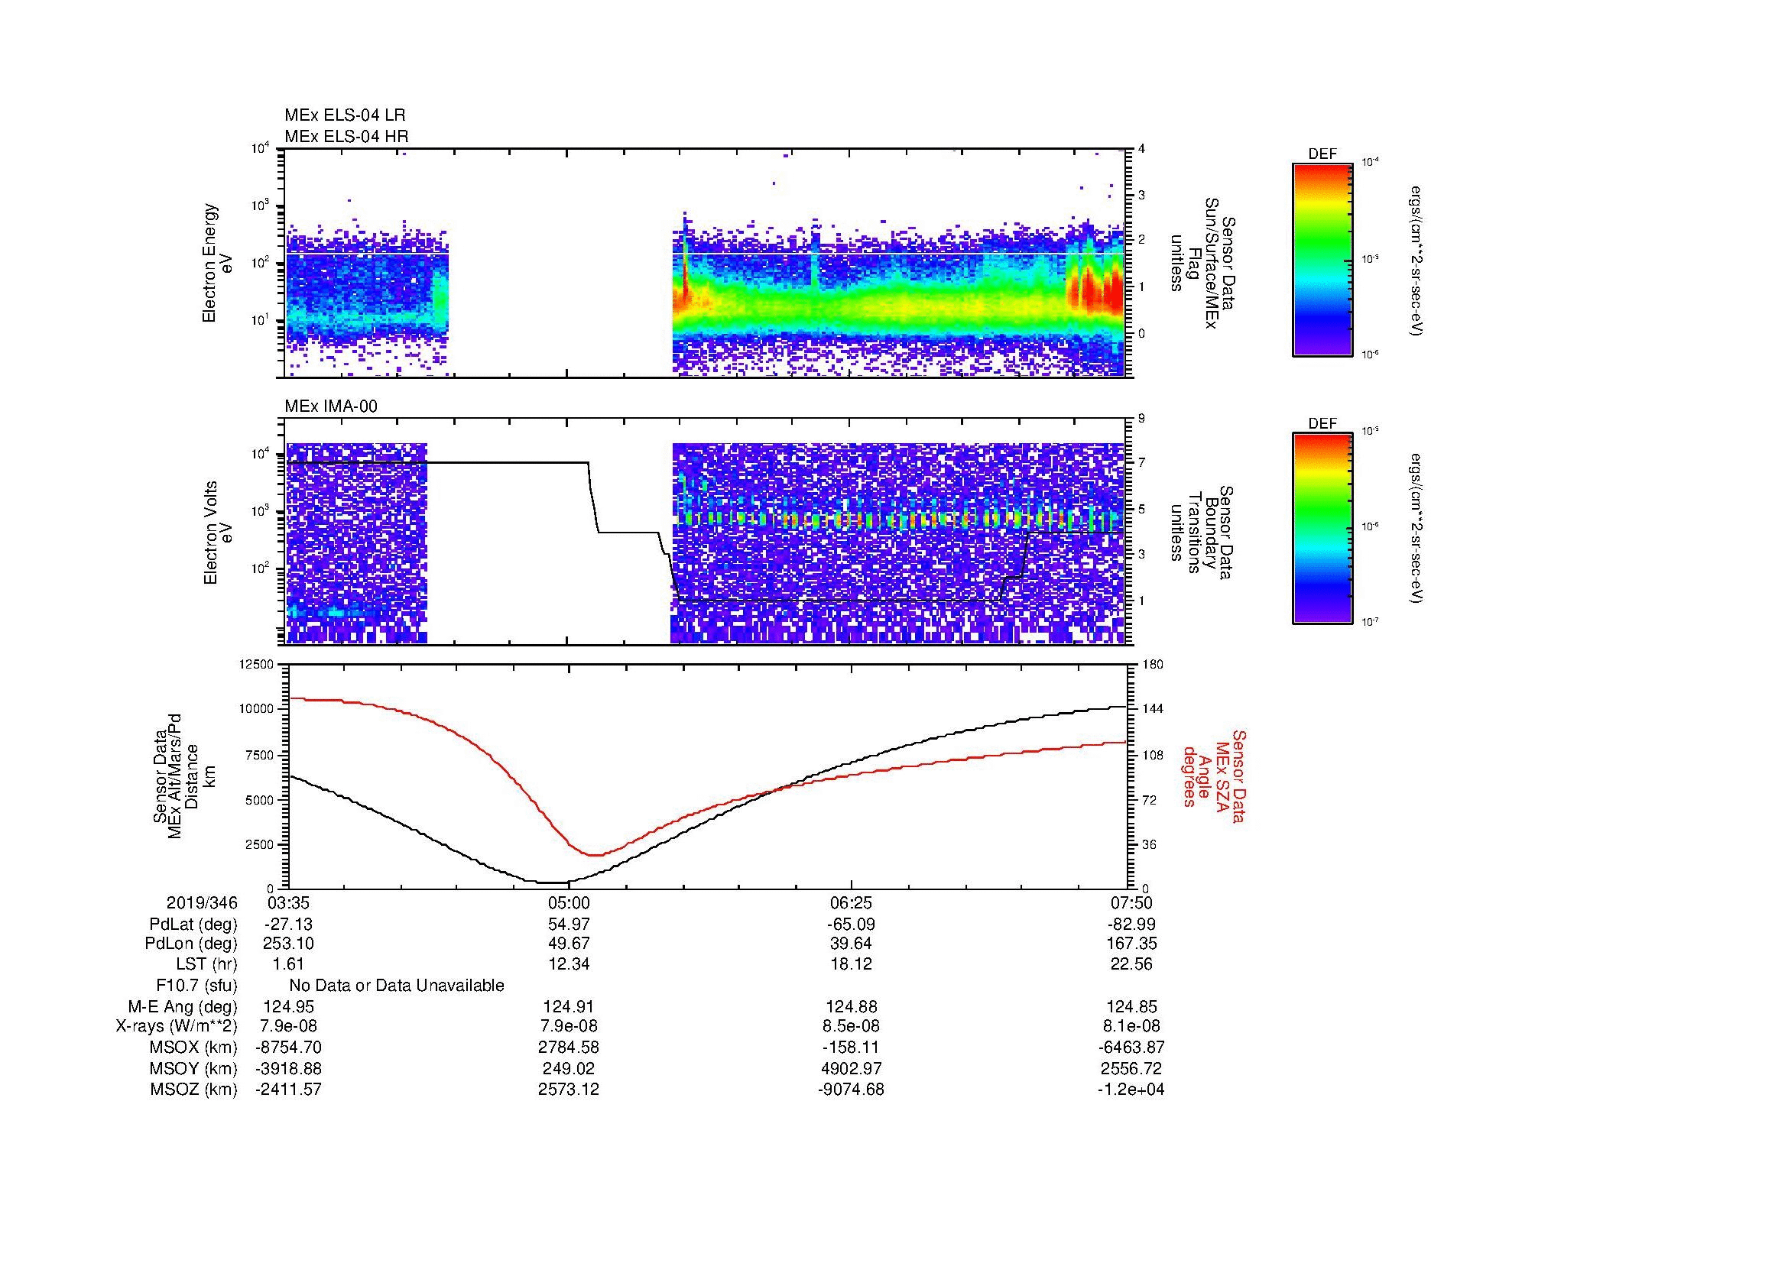This screenshot has height=1263, width=1788.
Task: Click the Electron Volts eV axis label
Action: (x=217, y=533)
